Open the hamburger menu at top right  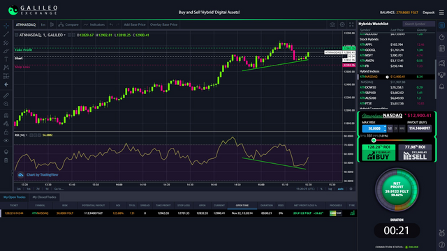(x=441, y=13)
